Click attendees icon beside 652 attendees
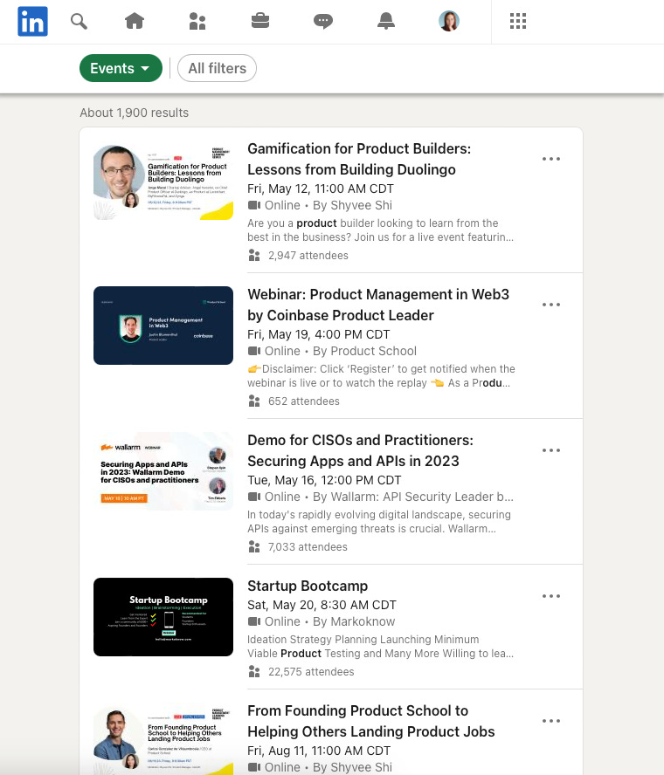Screen dimensions: 664x775 [254, 401]
